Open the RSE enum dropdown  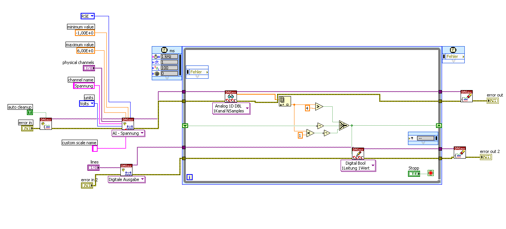point(87,16)
